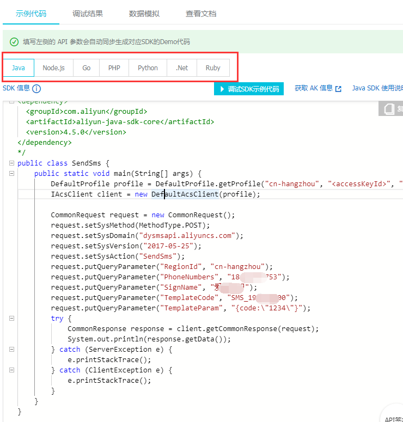Click the client.getCommonResponse(request) line
This screenshot has width=403, height=422.
193,329
